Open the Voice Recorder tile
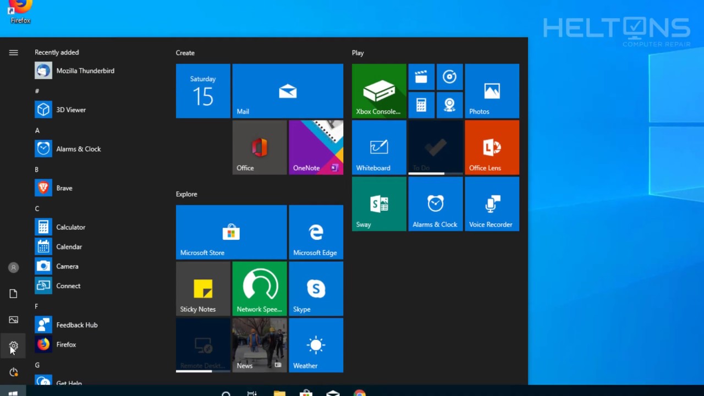Screen dimensions: 704x396 pyautogui.click(x=492, y=204)
